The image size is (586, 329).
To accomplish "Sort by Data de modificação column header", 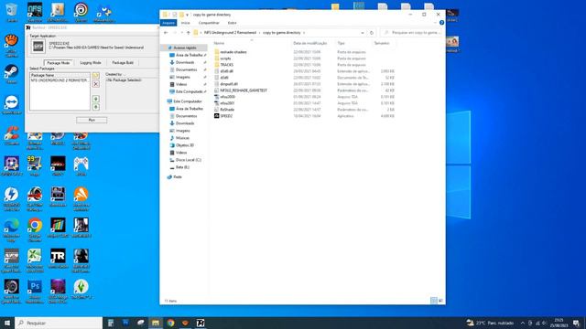I will click(x=309, y=43).
